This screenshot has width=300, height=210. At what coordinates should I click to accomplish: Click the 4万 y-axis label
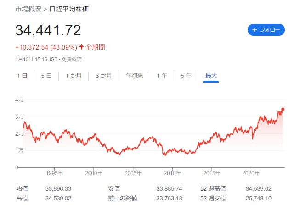(19, 100)
